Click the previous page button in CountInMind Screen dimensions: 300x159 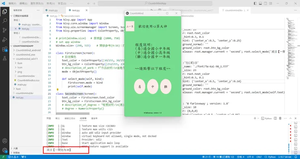click(x=130, y=26)
